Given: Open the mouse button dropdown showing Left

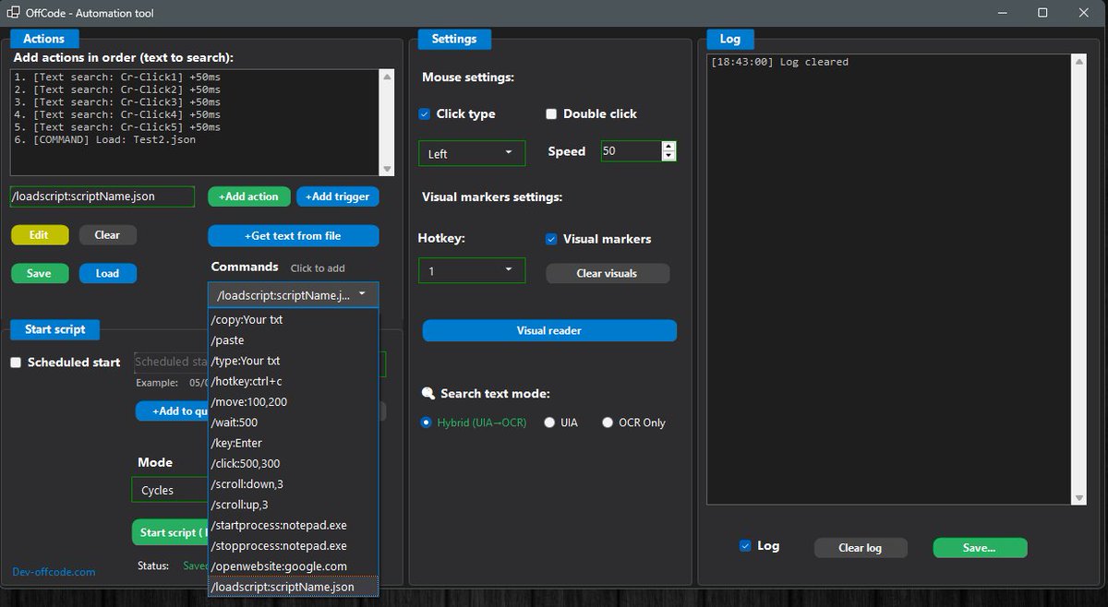Looking at the screenshot, I should pos(471,153).
